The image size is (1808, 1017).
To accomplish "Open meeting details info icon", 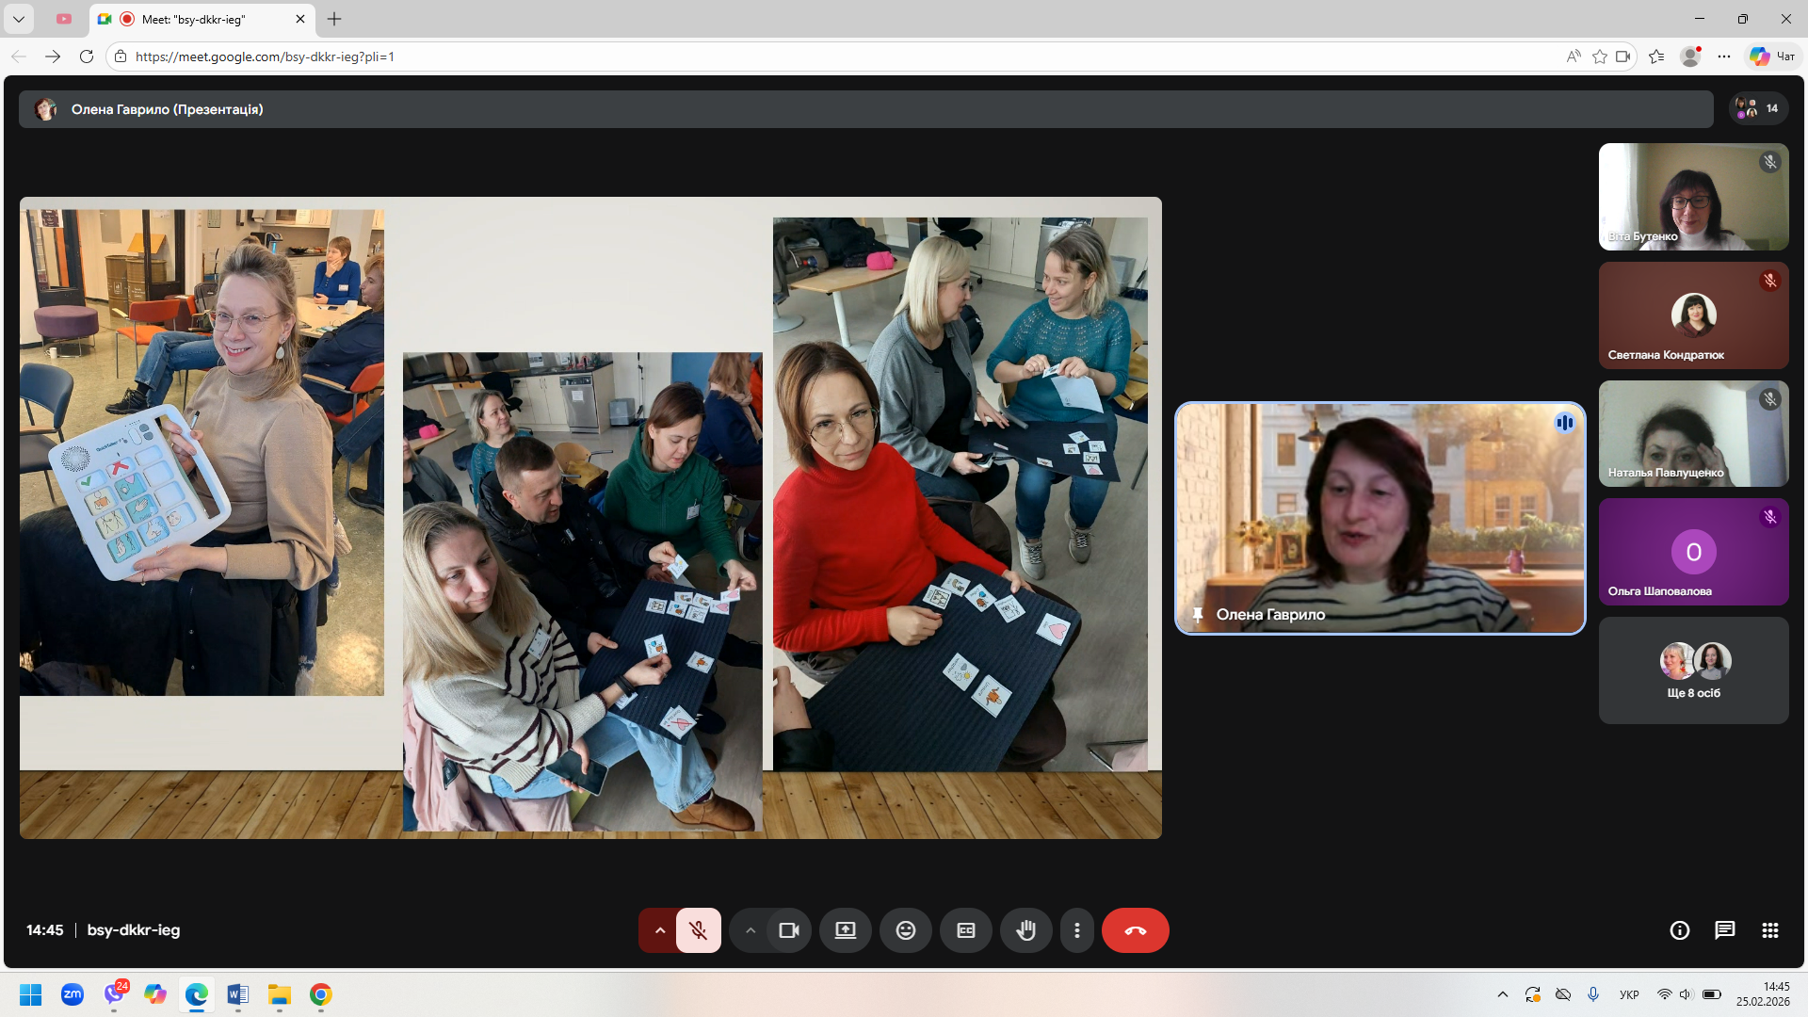I will (x=1679, y=930).
